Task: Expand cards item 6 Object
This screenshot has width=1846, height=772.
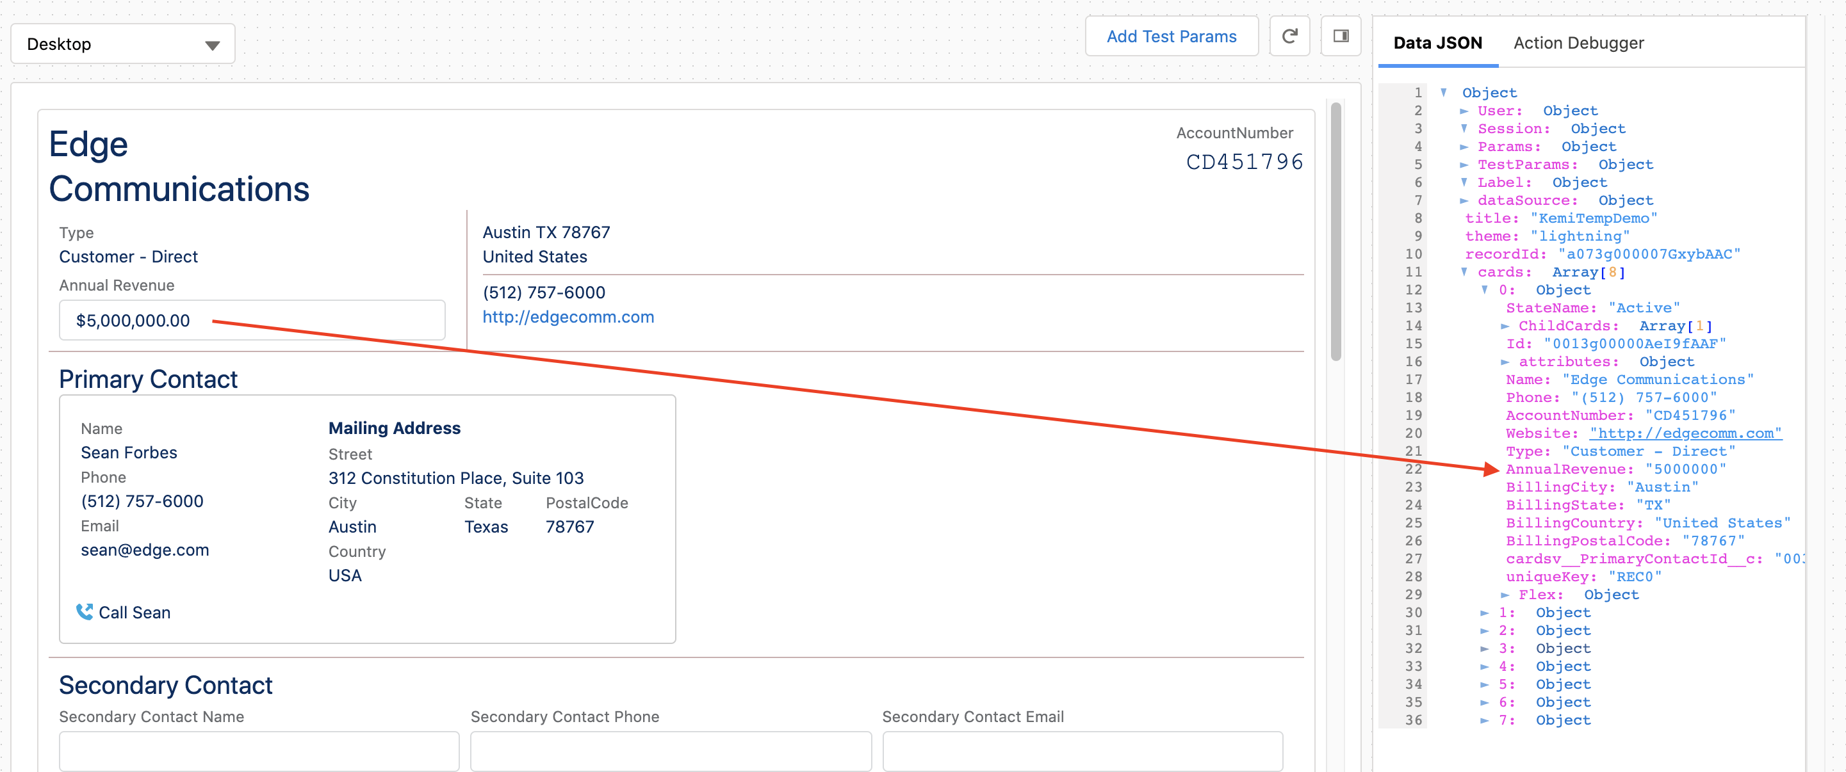Action: coord(1485,702)
